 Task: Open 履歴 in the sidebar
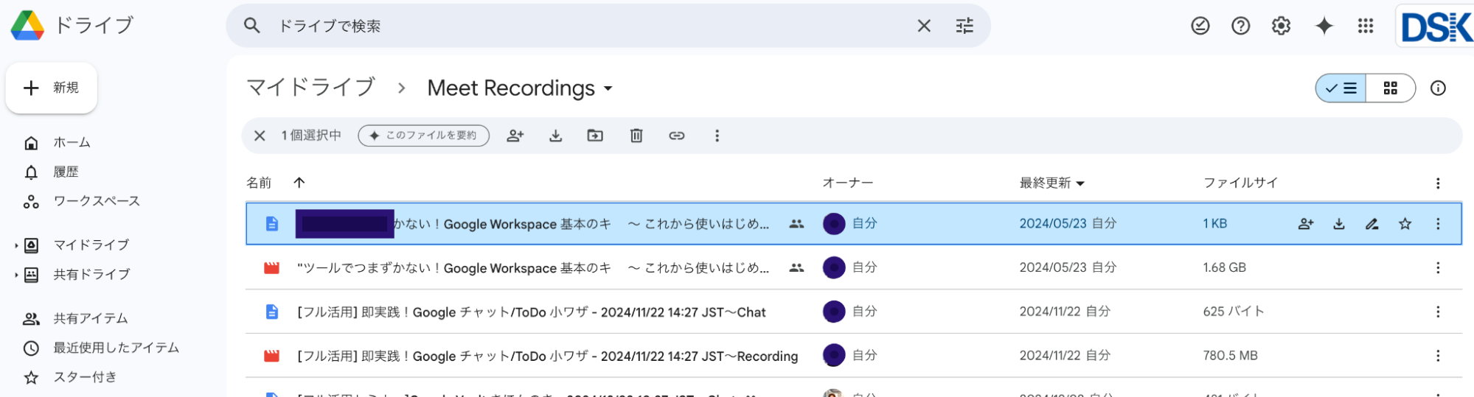[66, 172]
